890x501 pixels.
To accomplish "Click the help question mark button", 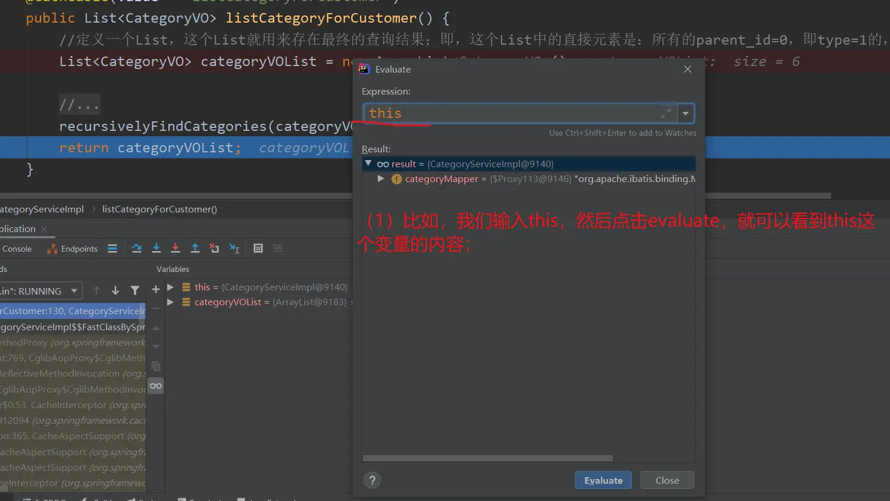I will coord(372,480).
